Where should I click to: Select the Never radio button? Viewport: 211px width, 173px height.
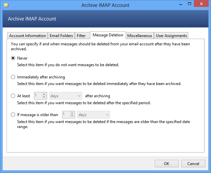tap(13, 58)
